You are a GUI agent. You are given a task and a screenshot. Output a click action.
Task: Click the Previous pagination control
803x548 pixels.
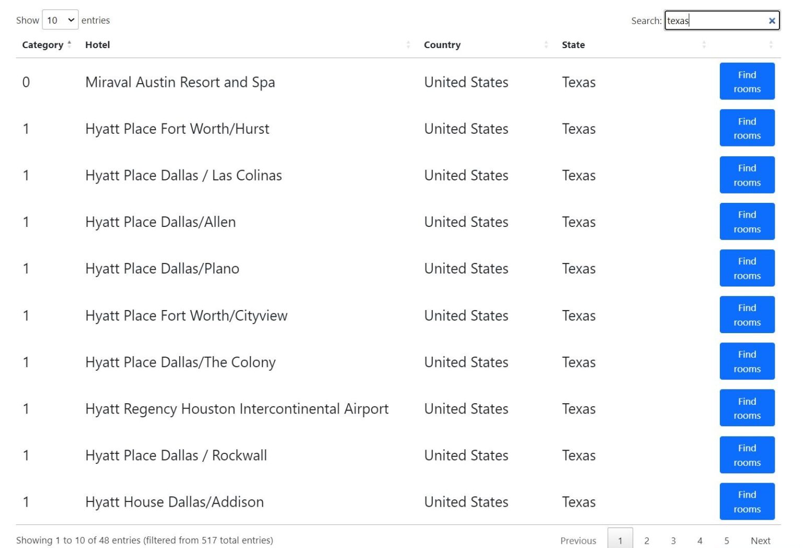(578, 541)
